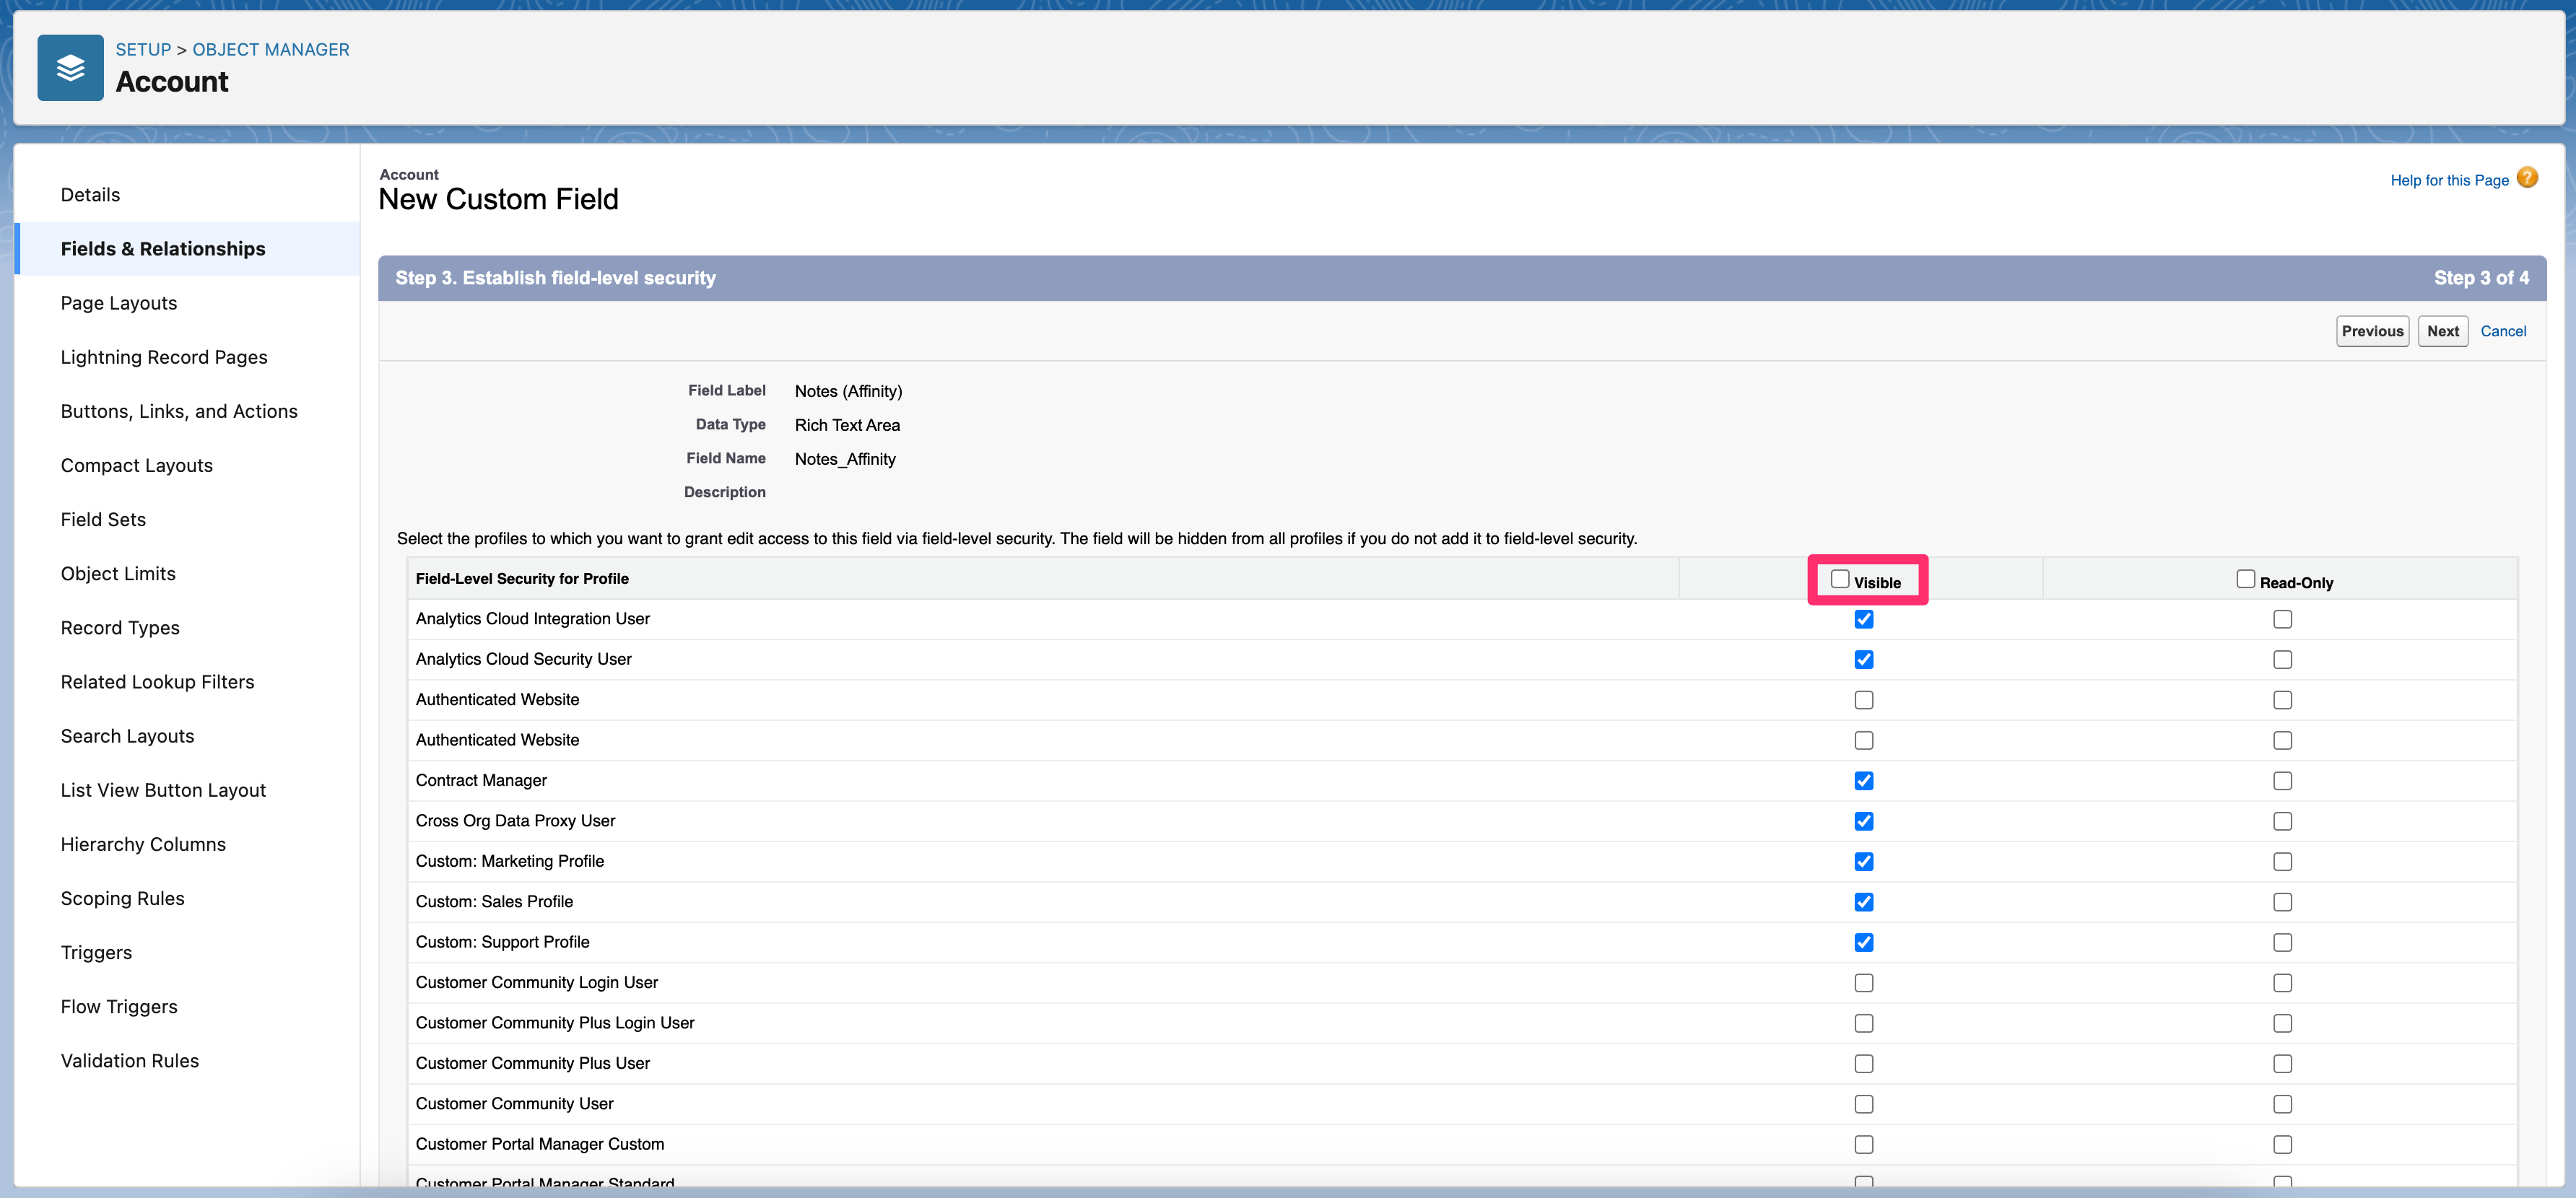Go back via the SETUP breadcrumb
Screen dimensions: 2576x1198
[x=142, y=48]
